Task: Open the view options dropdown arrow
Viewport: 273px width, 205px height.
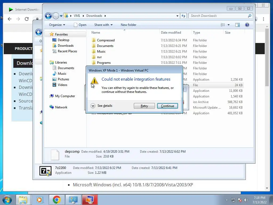Action: pos(228,25)
